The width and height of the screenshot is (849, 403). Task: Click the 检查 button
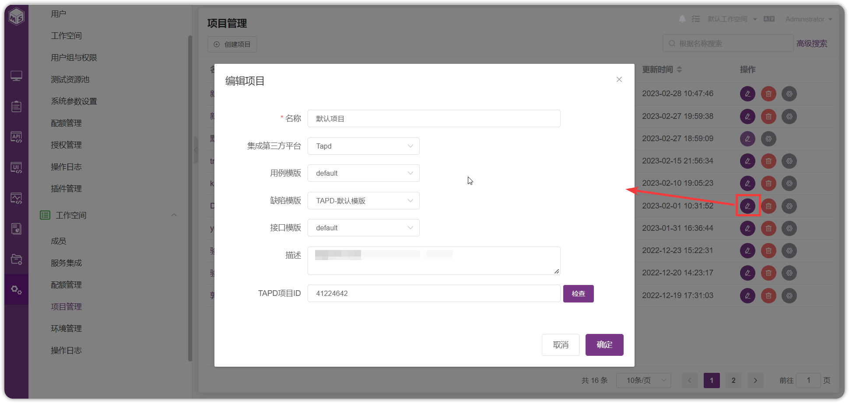pos(579,294)
